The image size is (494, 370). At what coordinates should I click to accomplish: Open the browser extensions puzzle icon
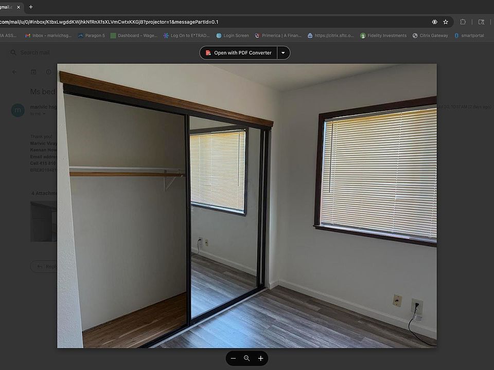pyautogui.click(x=463, y=22)
